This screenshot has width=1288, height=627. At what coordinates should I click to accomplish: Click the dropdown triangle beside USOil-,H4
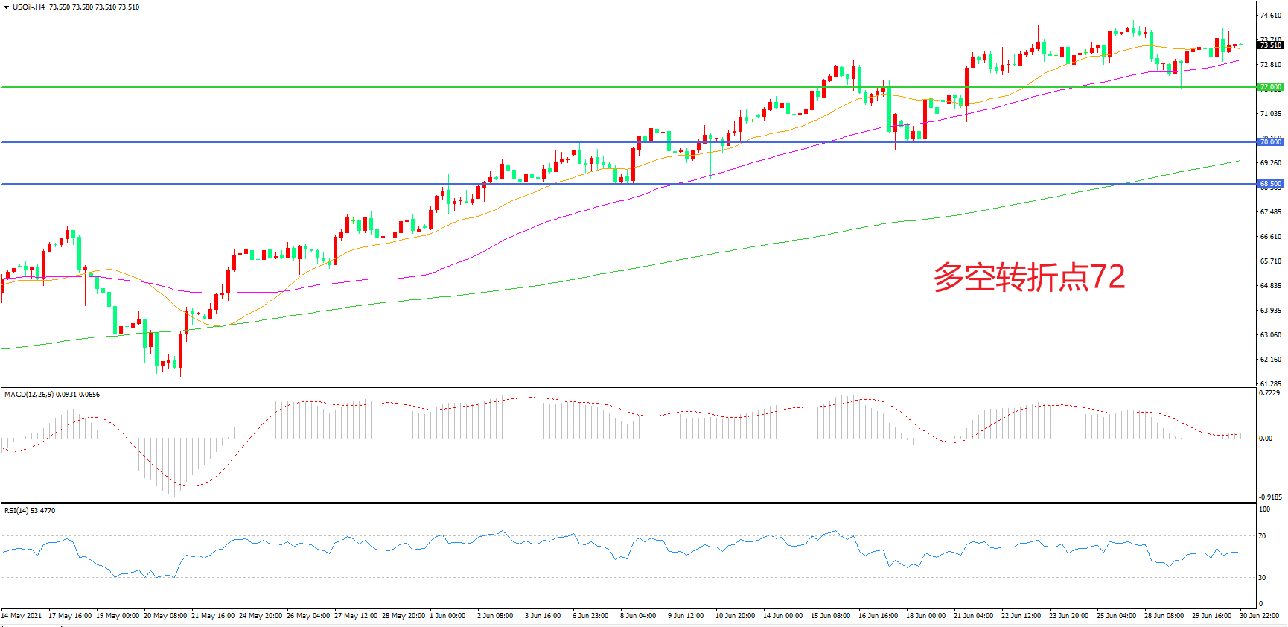pos(7,7)
